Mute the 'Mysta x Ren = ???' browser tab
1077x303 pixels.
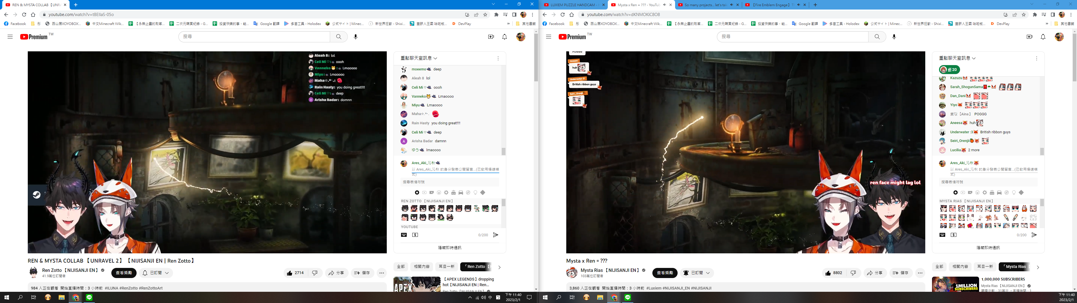tap(665, 5)
